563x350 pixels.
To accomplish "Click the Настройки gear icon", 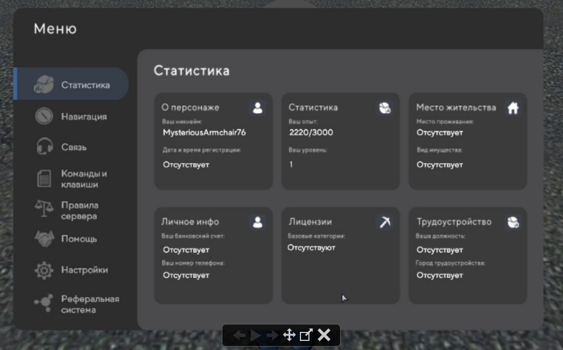I will tap(44, 270).
